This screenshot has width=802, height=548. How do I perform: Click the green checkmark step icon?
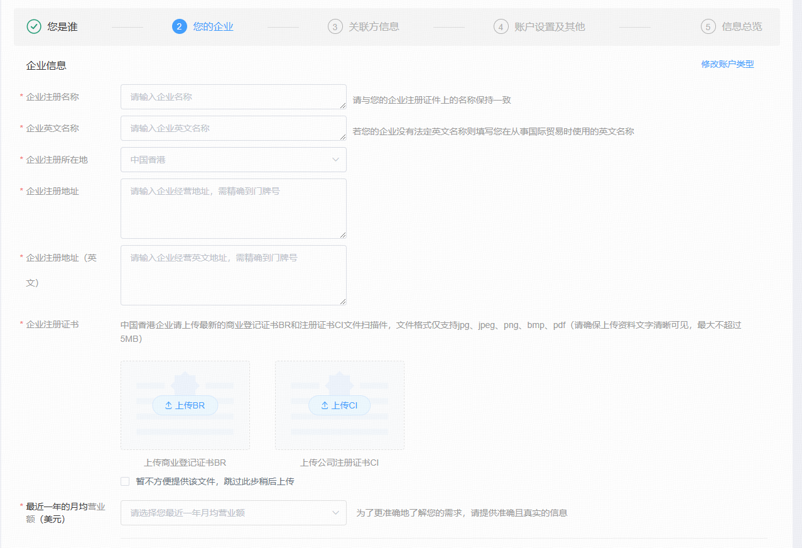34,26
